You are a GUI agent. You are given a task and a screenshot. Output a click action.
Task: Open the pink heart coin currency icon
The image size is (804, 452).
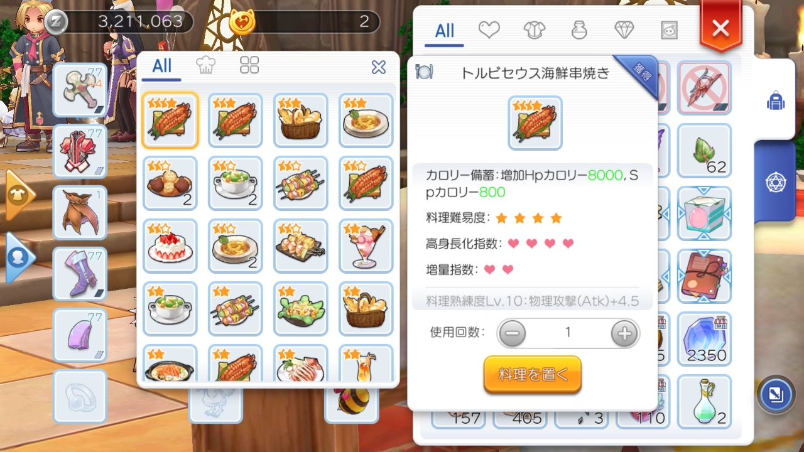(242, 22)
